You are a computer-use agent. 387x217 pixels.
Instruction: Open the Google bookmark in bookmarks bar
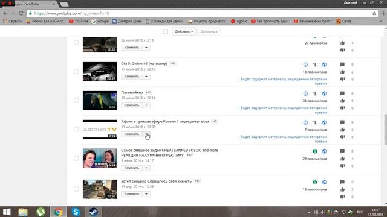100,21
